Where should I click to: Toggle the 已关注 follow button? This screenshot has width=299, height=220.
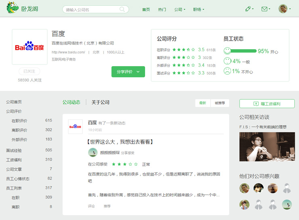(29, 71)
